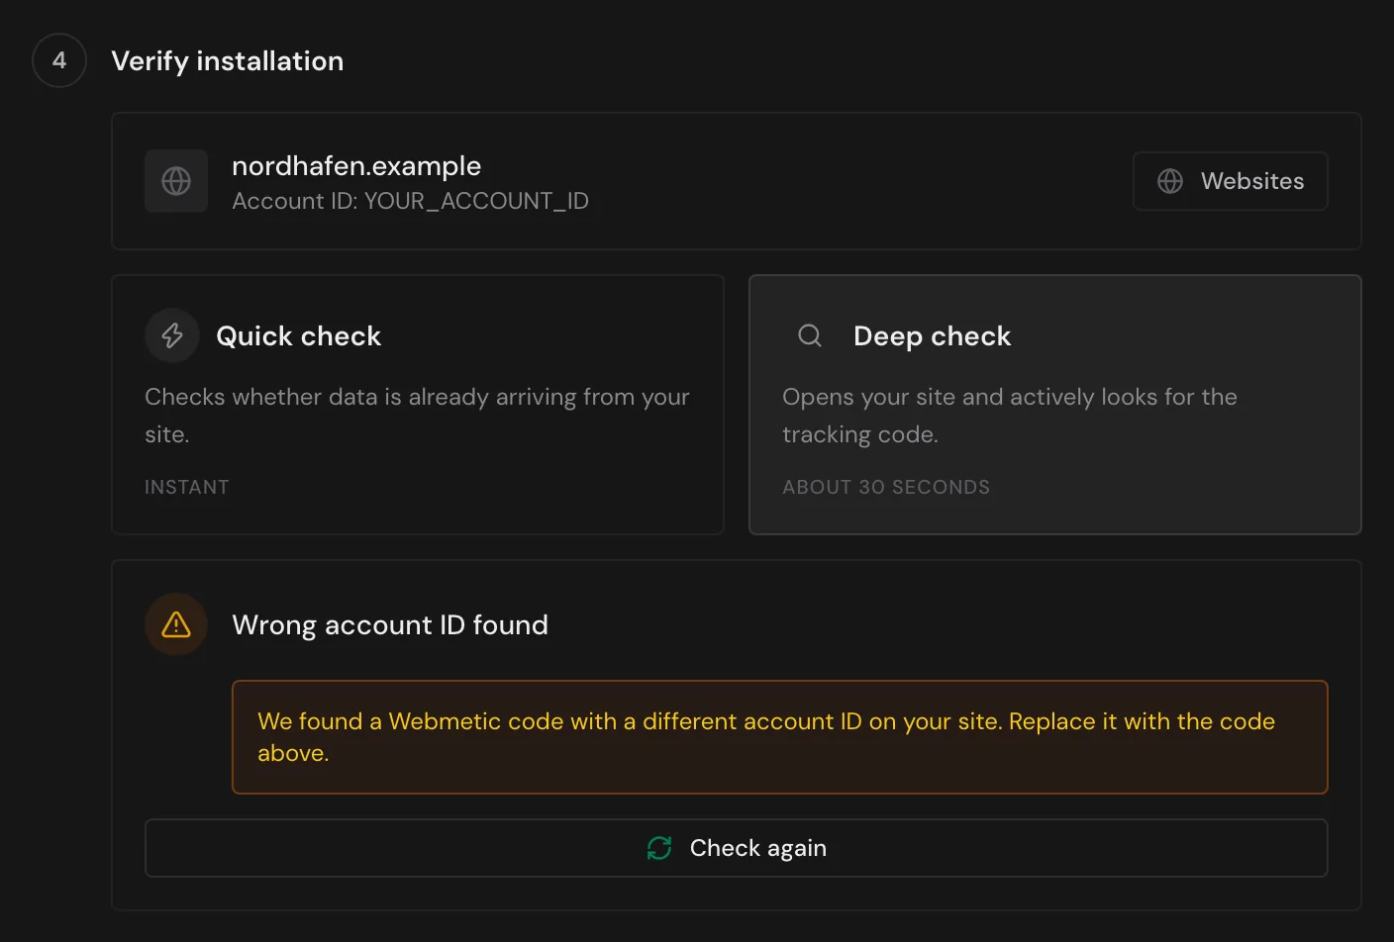Select the Deep check card
Viewport: 1394px width, 942px height.
[x=1055, y=405]
